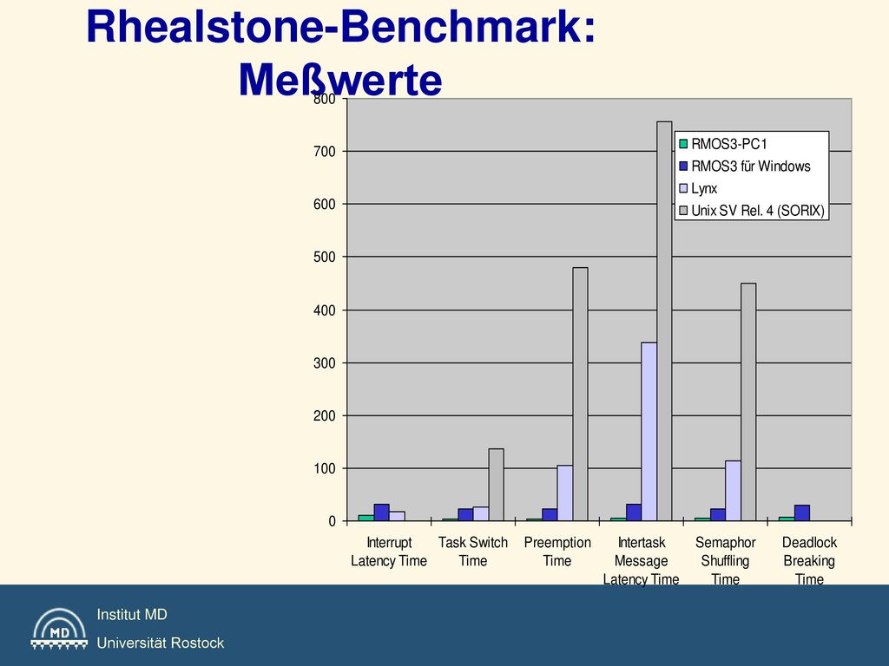The width and height of the screenshot is (889, 666).
Task: Click the y-axis value 300
Action: pos(325,363)
